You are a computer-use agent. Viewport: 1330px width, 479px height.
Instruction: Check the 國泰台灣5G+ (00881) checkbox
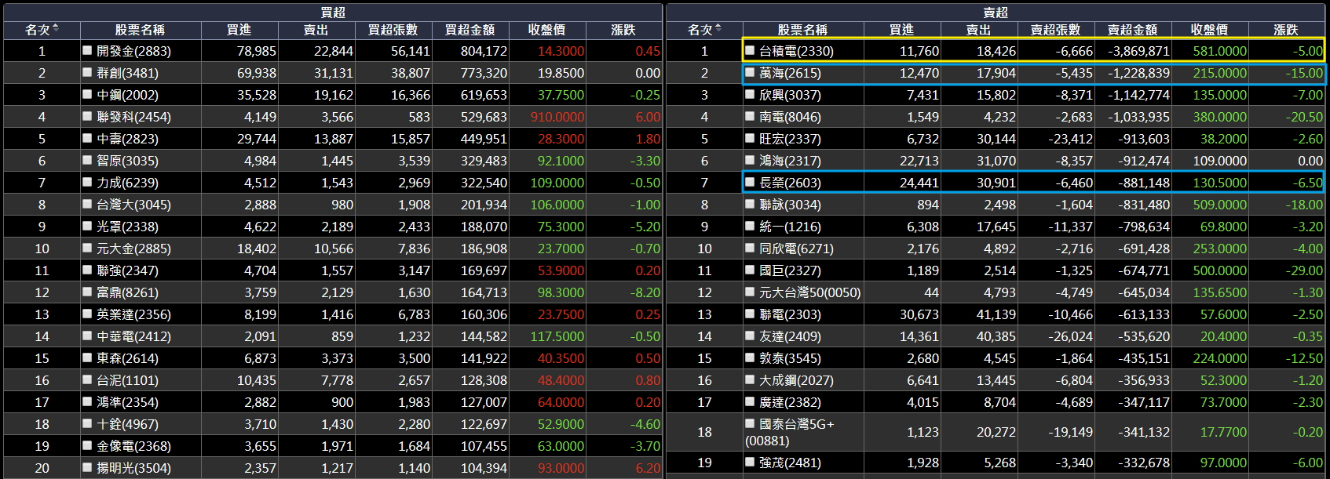pos(750,423)
